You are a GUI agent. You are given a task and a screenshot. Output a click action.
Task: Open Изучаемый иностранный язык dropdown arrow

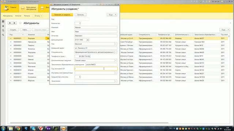[116, 73]
